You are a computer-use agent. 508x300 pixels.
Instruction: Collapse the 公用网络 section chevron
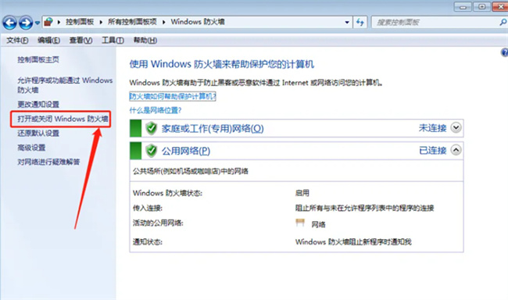[x=456, y=150]
